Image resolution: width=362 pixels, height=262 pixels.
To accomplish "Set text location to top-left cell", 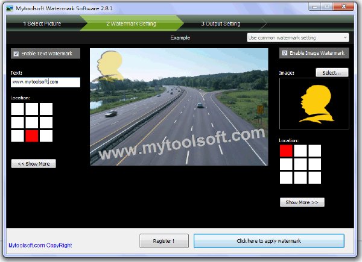I will [17, 109].
